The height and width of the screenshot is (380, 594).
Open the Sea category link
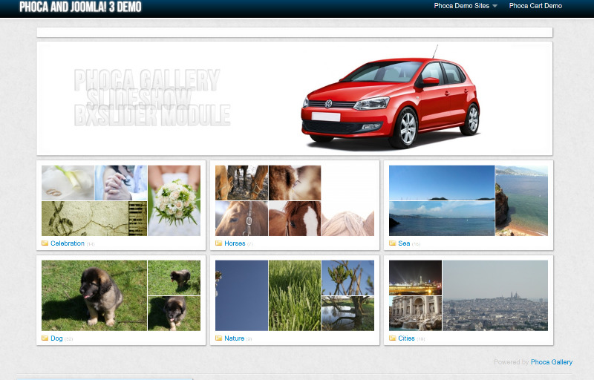pos(404,243)
